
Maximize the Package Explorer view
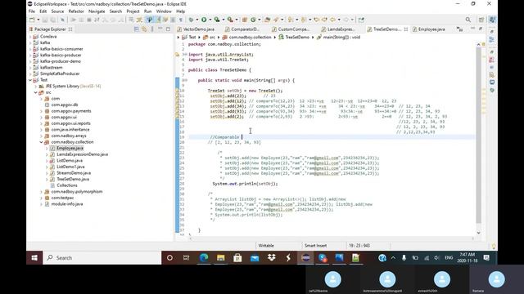[x=168, y=29]
